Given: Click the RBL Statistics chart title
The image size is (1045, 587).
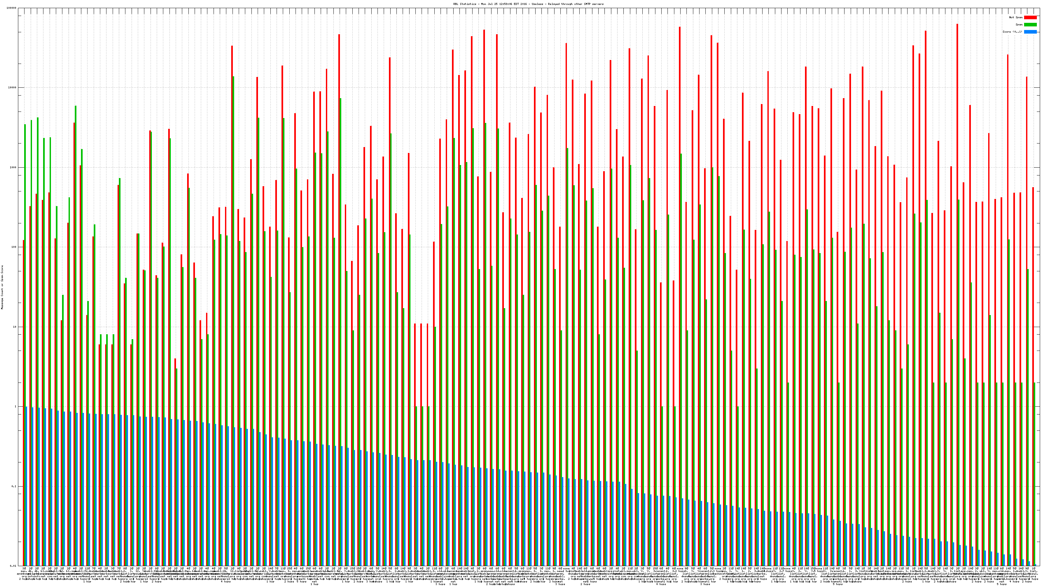Looking at the screenshot, I should [528, 4].
